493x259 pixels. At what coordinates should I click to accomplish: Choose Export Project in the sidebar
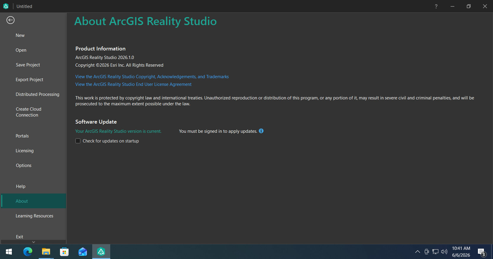click(x=30, y=80)
